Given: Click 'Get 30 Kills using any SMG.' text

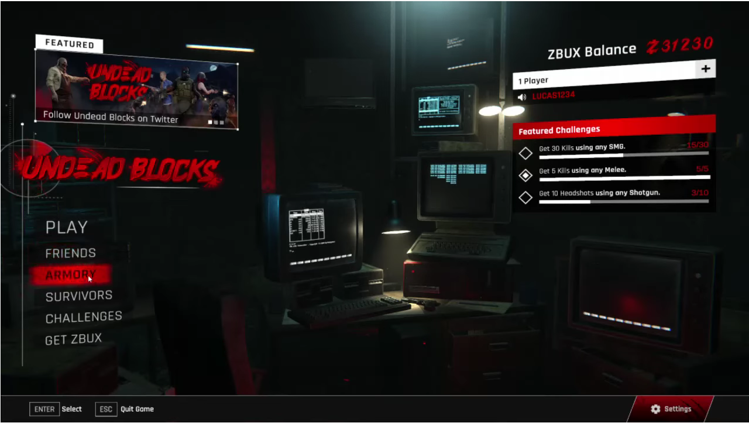Looking at the screenshot, I should (582, 147).
